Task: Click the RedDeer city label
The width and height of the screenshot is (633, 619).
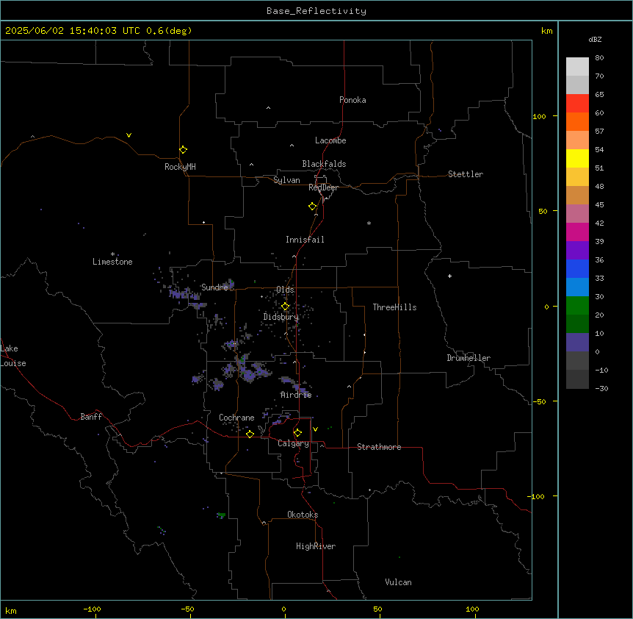Action: pyautogui.click(x=323, y=187)
